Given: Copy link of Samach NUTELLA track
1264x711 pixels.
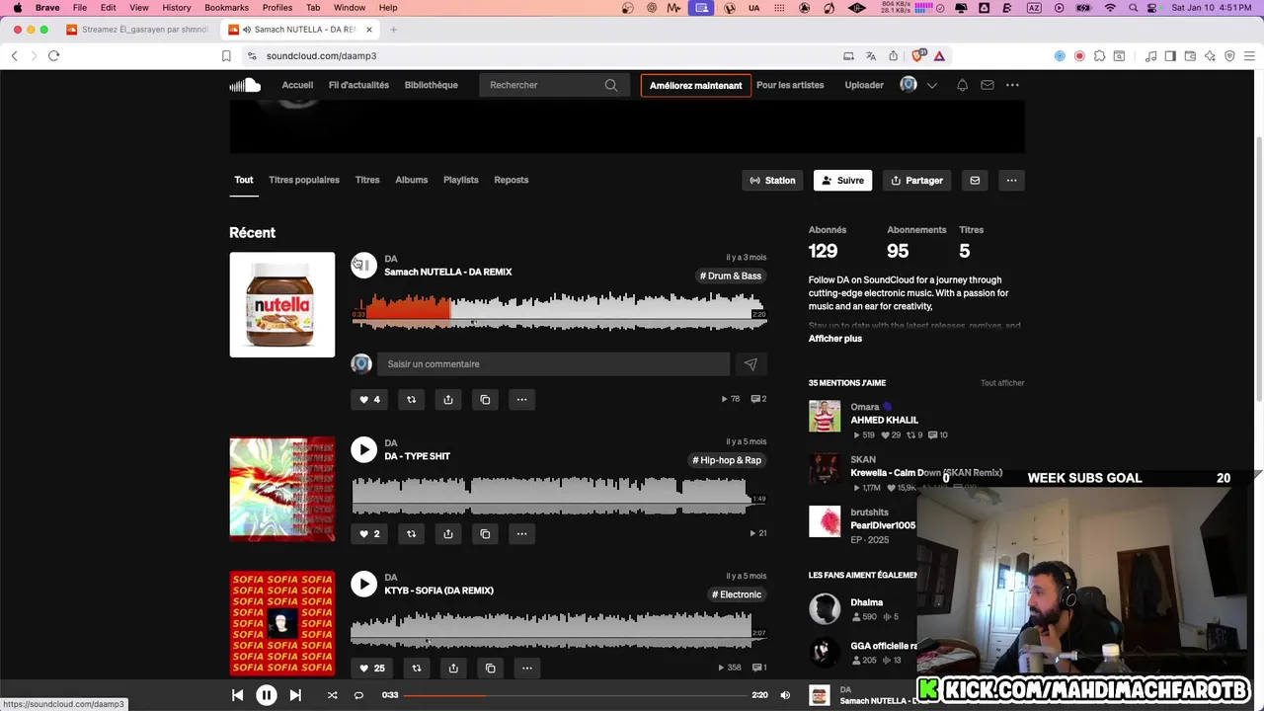Looking at the screenshot, I should pos(485,399).
